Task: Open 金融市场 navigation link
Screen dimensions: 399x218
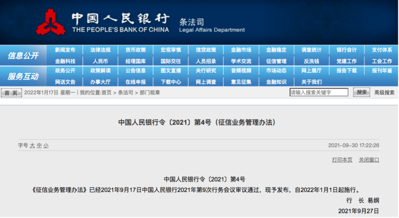Action: (241, 50)
